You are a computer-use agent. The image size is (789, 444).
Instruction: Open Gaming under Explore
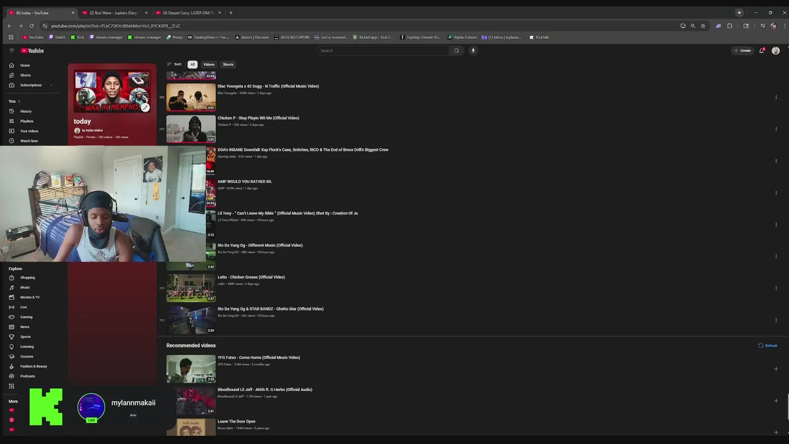point(26,317)
